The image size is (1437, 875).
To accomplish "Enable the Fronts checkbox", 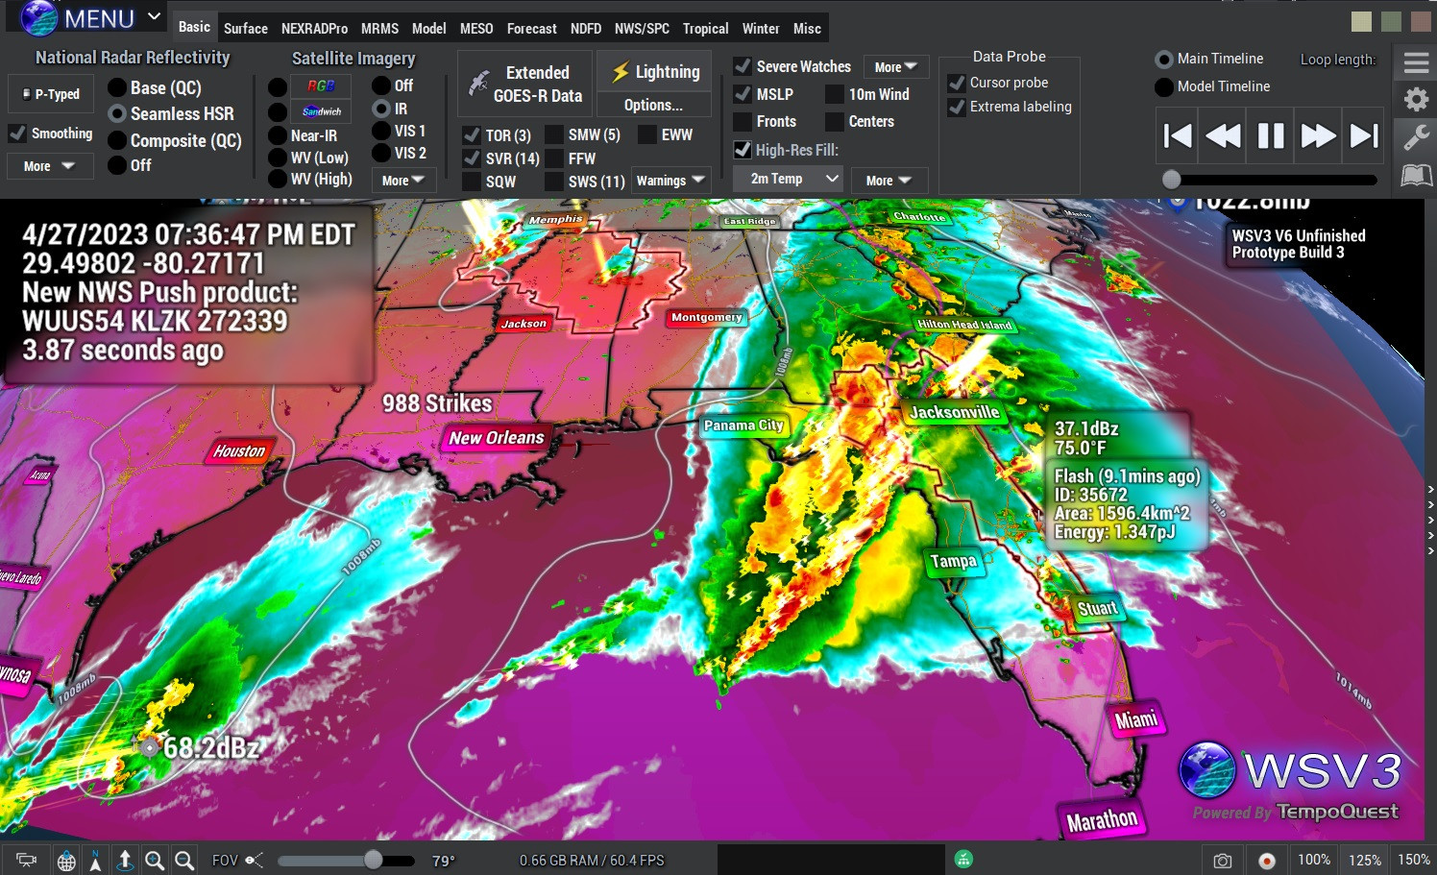I will [x=743, y=122].
